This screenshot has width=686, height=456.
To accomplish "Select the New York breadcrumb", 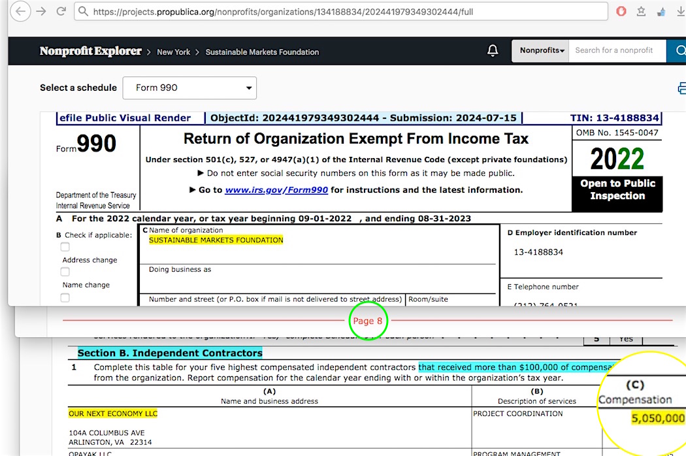I will [173, 51].
